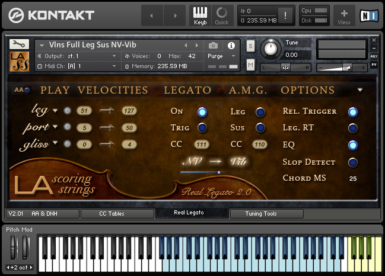
Task: Shift keyboard octave down arrow
Action: (8, 268)
